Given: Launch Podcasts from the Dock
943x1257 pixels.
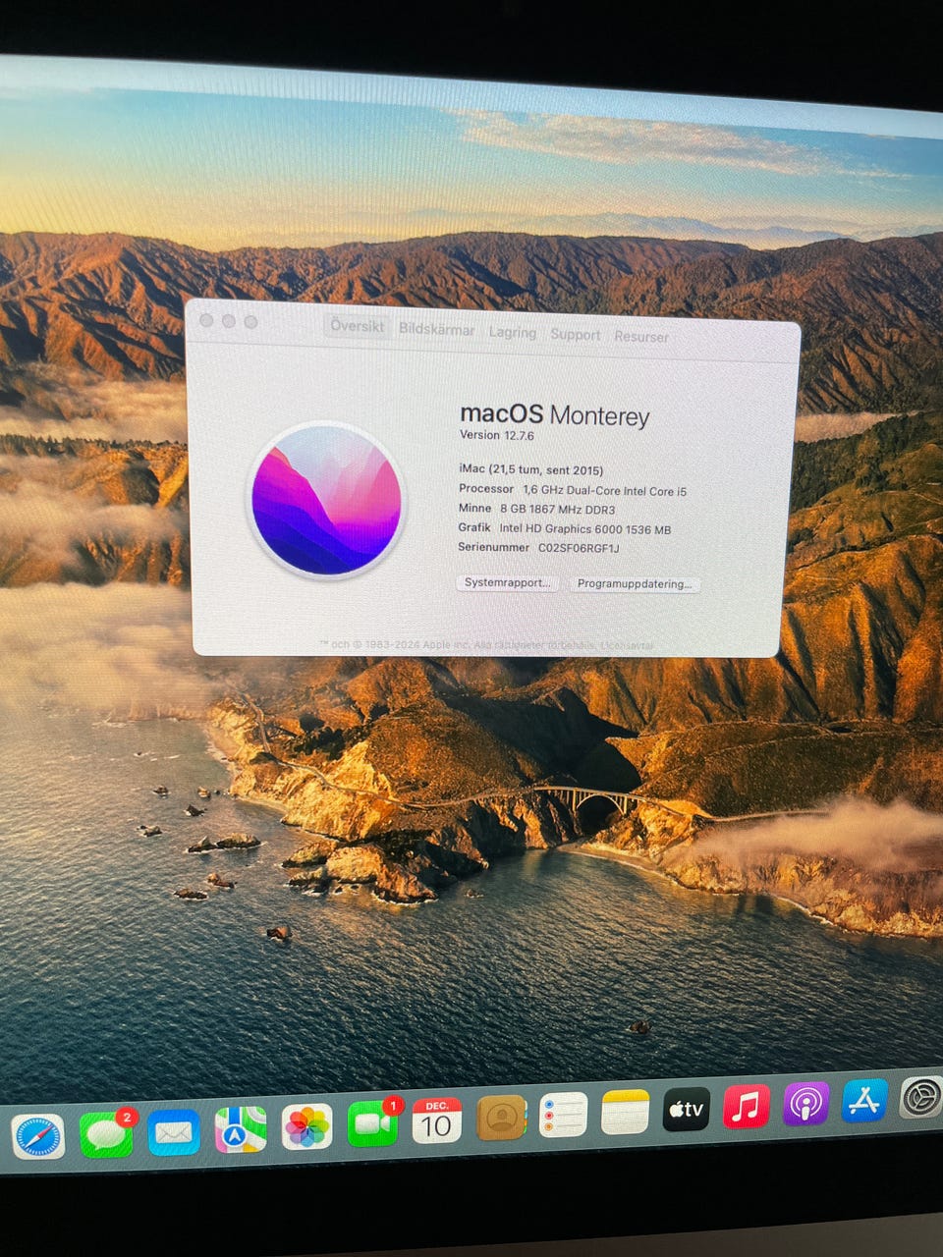Looking at the screenshot, I should point(805,1104).
